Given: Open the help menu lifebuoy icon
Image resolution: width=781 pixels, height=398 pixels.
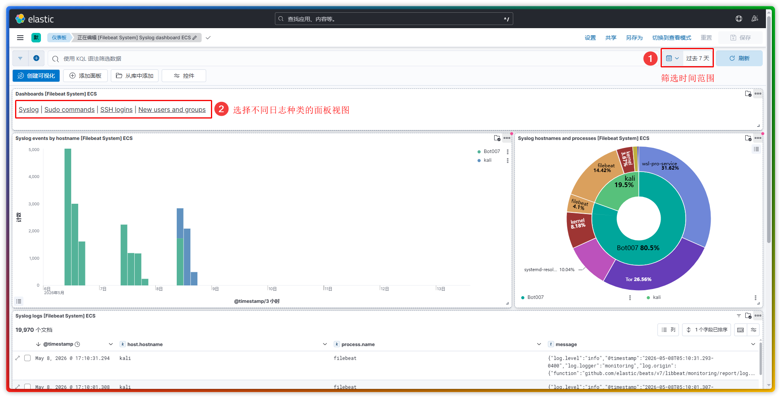Looking at the screenshot, I should pyautogui.click(x=739, y=19).
